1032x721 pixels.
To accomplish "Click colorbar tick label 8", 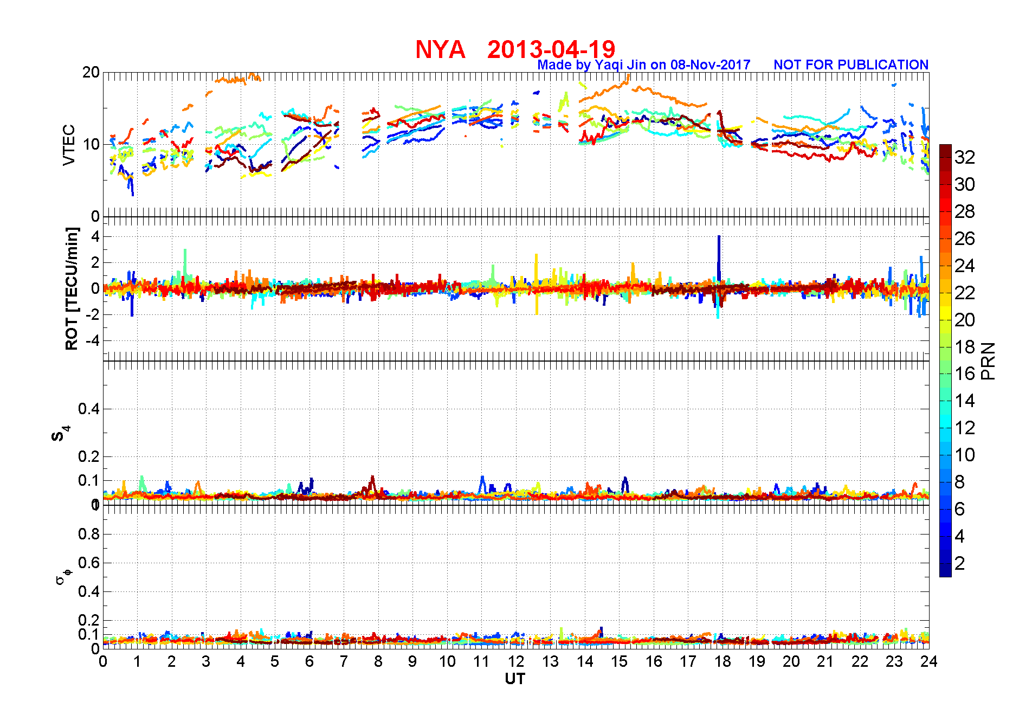I will point(960,482).
